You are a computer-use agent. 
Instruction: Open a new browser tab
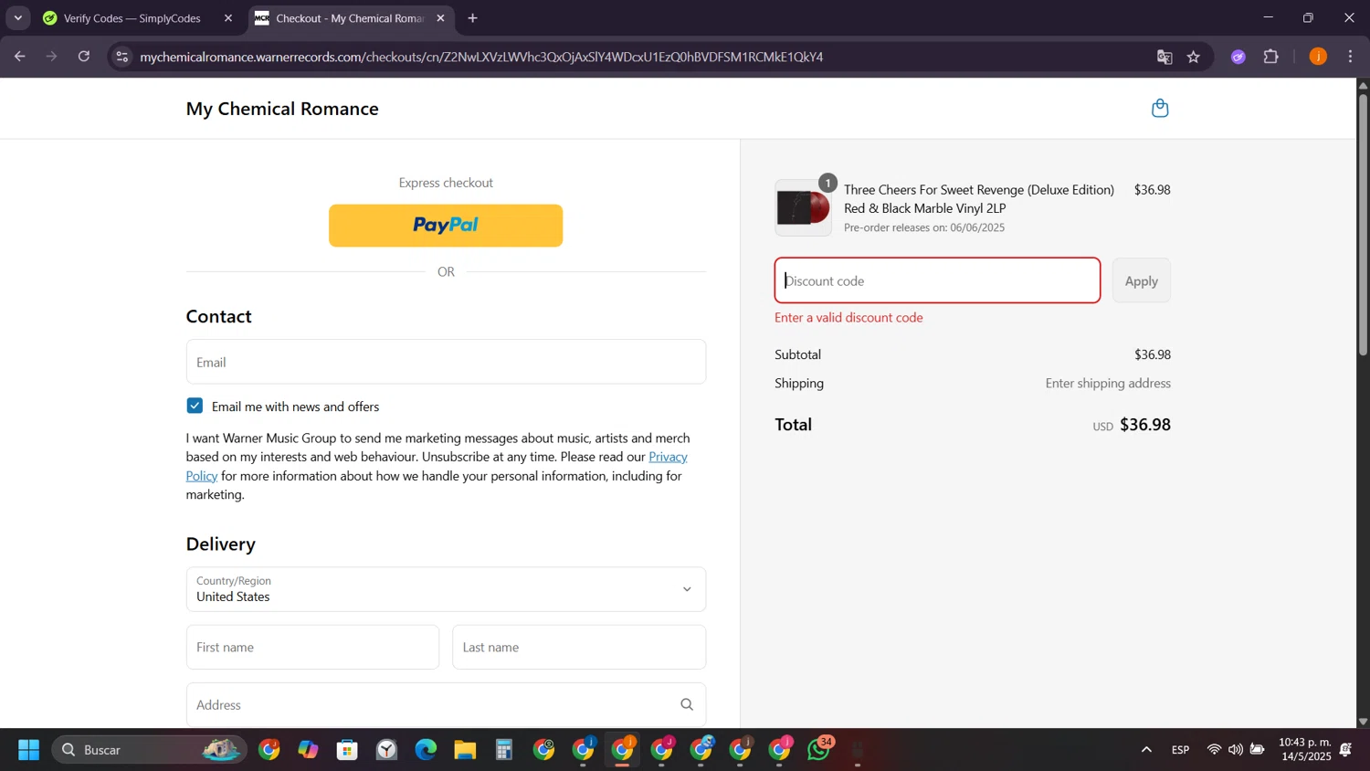tap(472, 18)
